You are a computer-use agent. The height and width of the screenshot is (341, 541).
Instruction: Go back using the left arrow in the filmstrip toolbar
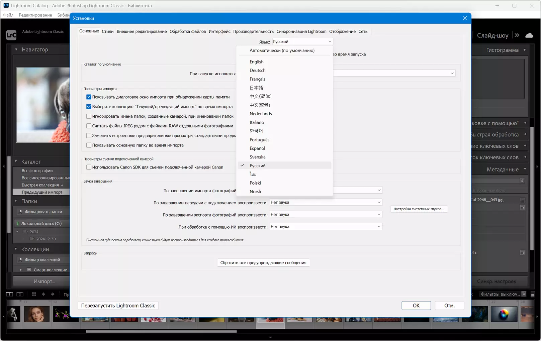[43, 294]
